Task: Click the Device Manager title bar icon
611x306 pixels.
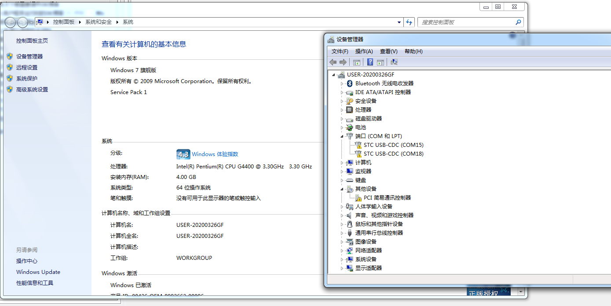Action: click(x=330, y=40)
